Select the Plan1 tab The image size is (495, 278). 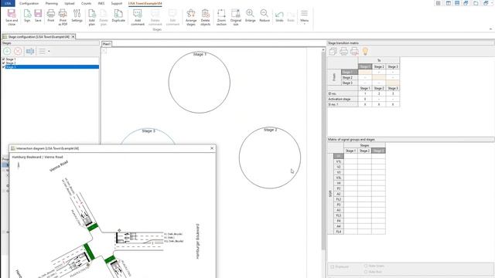tap(107, 44)
